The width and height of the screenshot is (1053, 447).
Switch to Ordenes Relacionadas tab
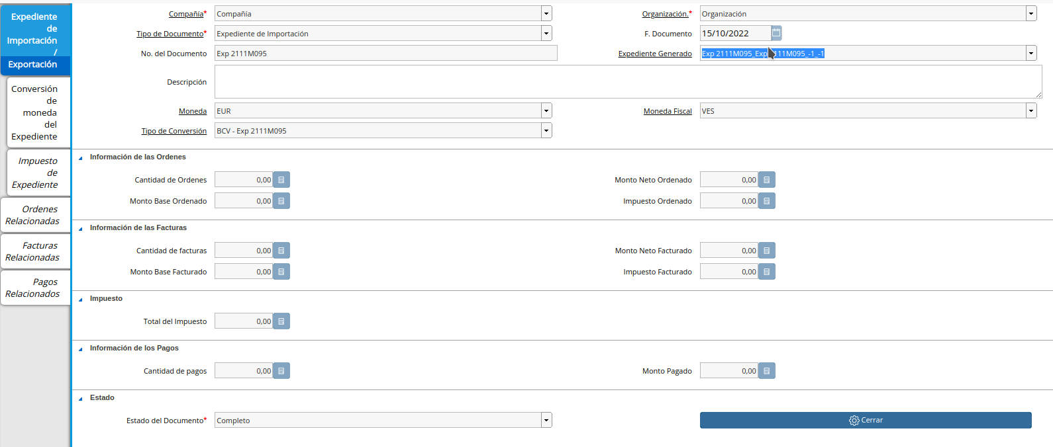[35, 215]
